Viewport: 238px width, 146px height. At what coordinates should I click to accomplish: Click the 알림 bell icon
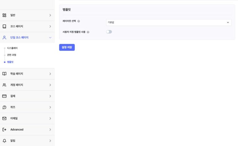coord(4,141)
